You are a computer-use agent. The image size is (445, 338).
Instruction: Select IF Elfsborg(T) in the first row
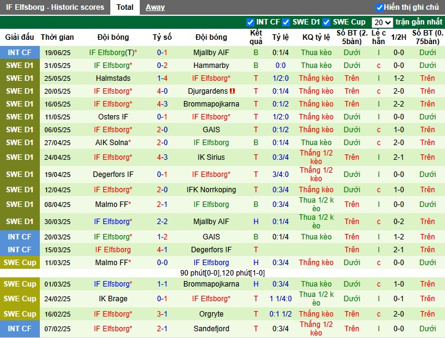113,53
